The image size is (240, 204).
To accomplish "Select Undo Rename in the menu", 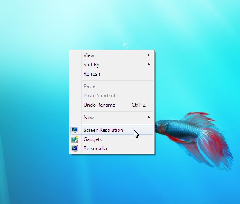I will (112, 105).
